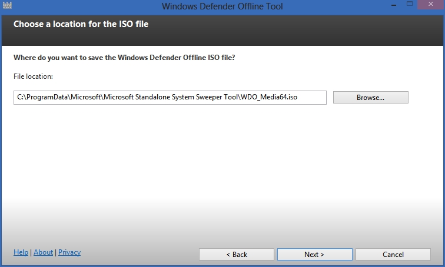
Task: Click the 'Where do you want to save' question text
Action: (124, 58)
